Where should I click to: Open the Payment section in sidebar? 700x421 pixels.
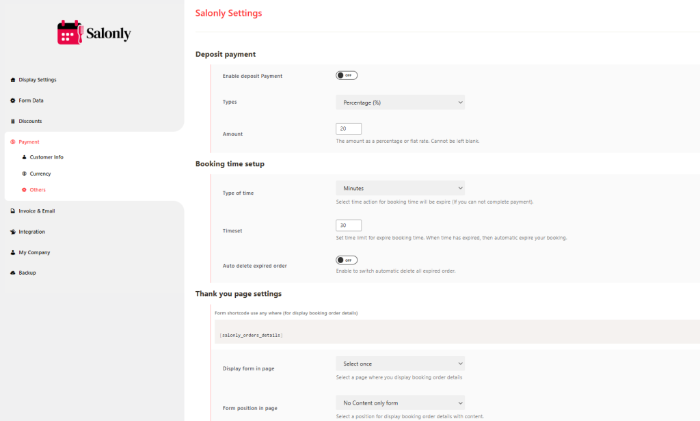pyautogui.click(x=29, y=142)
